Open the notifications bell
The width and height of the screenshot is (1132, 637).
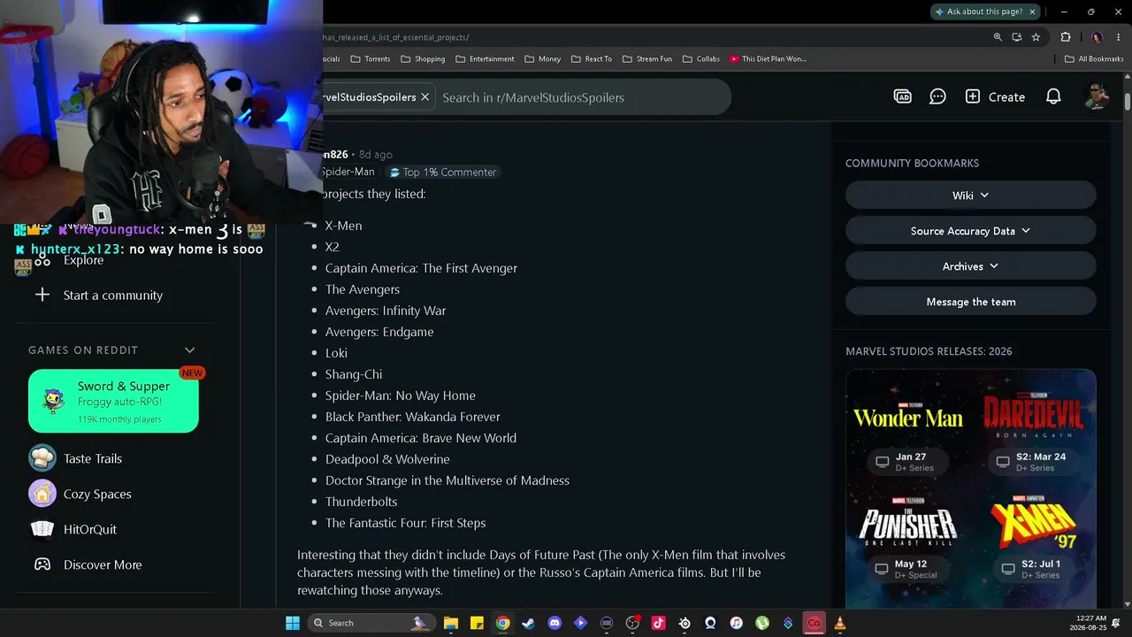[1053, 97]
